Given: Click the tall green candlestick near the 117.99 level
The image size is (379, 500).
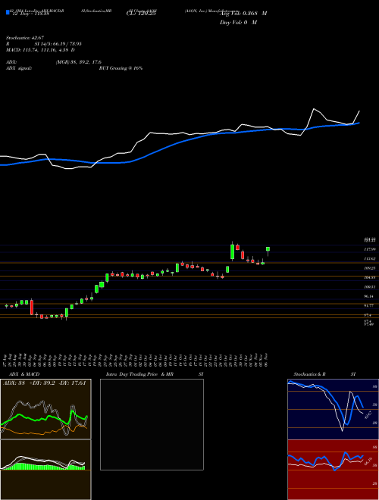Looking at the screenshot, I should pos(232,252).
